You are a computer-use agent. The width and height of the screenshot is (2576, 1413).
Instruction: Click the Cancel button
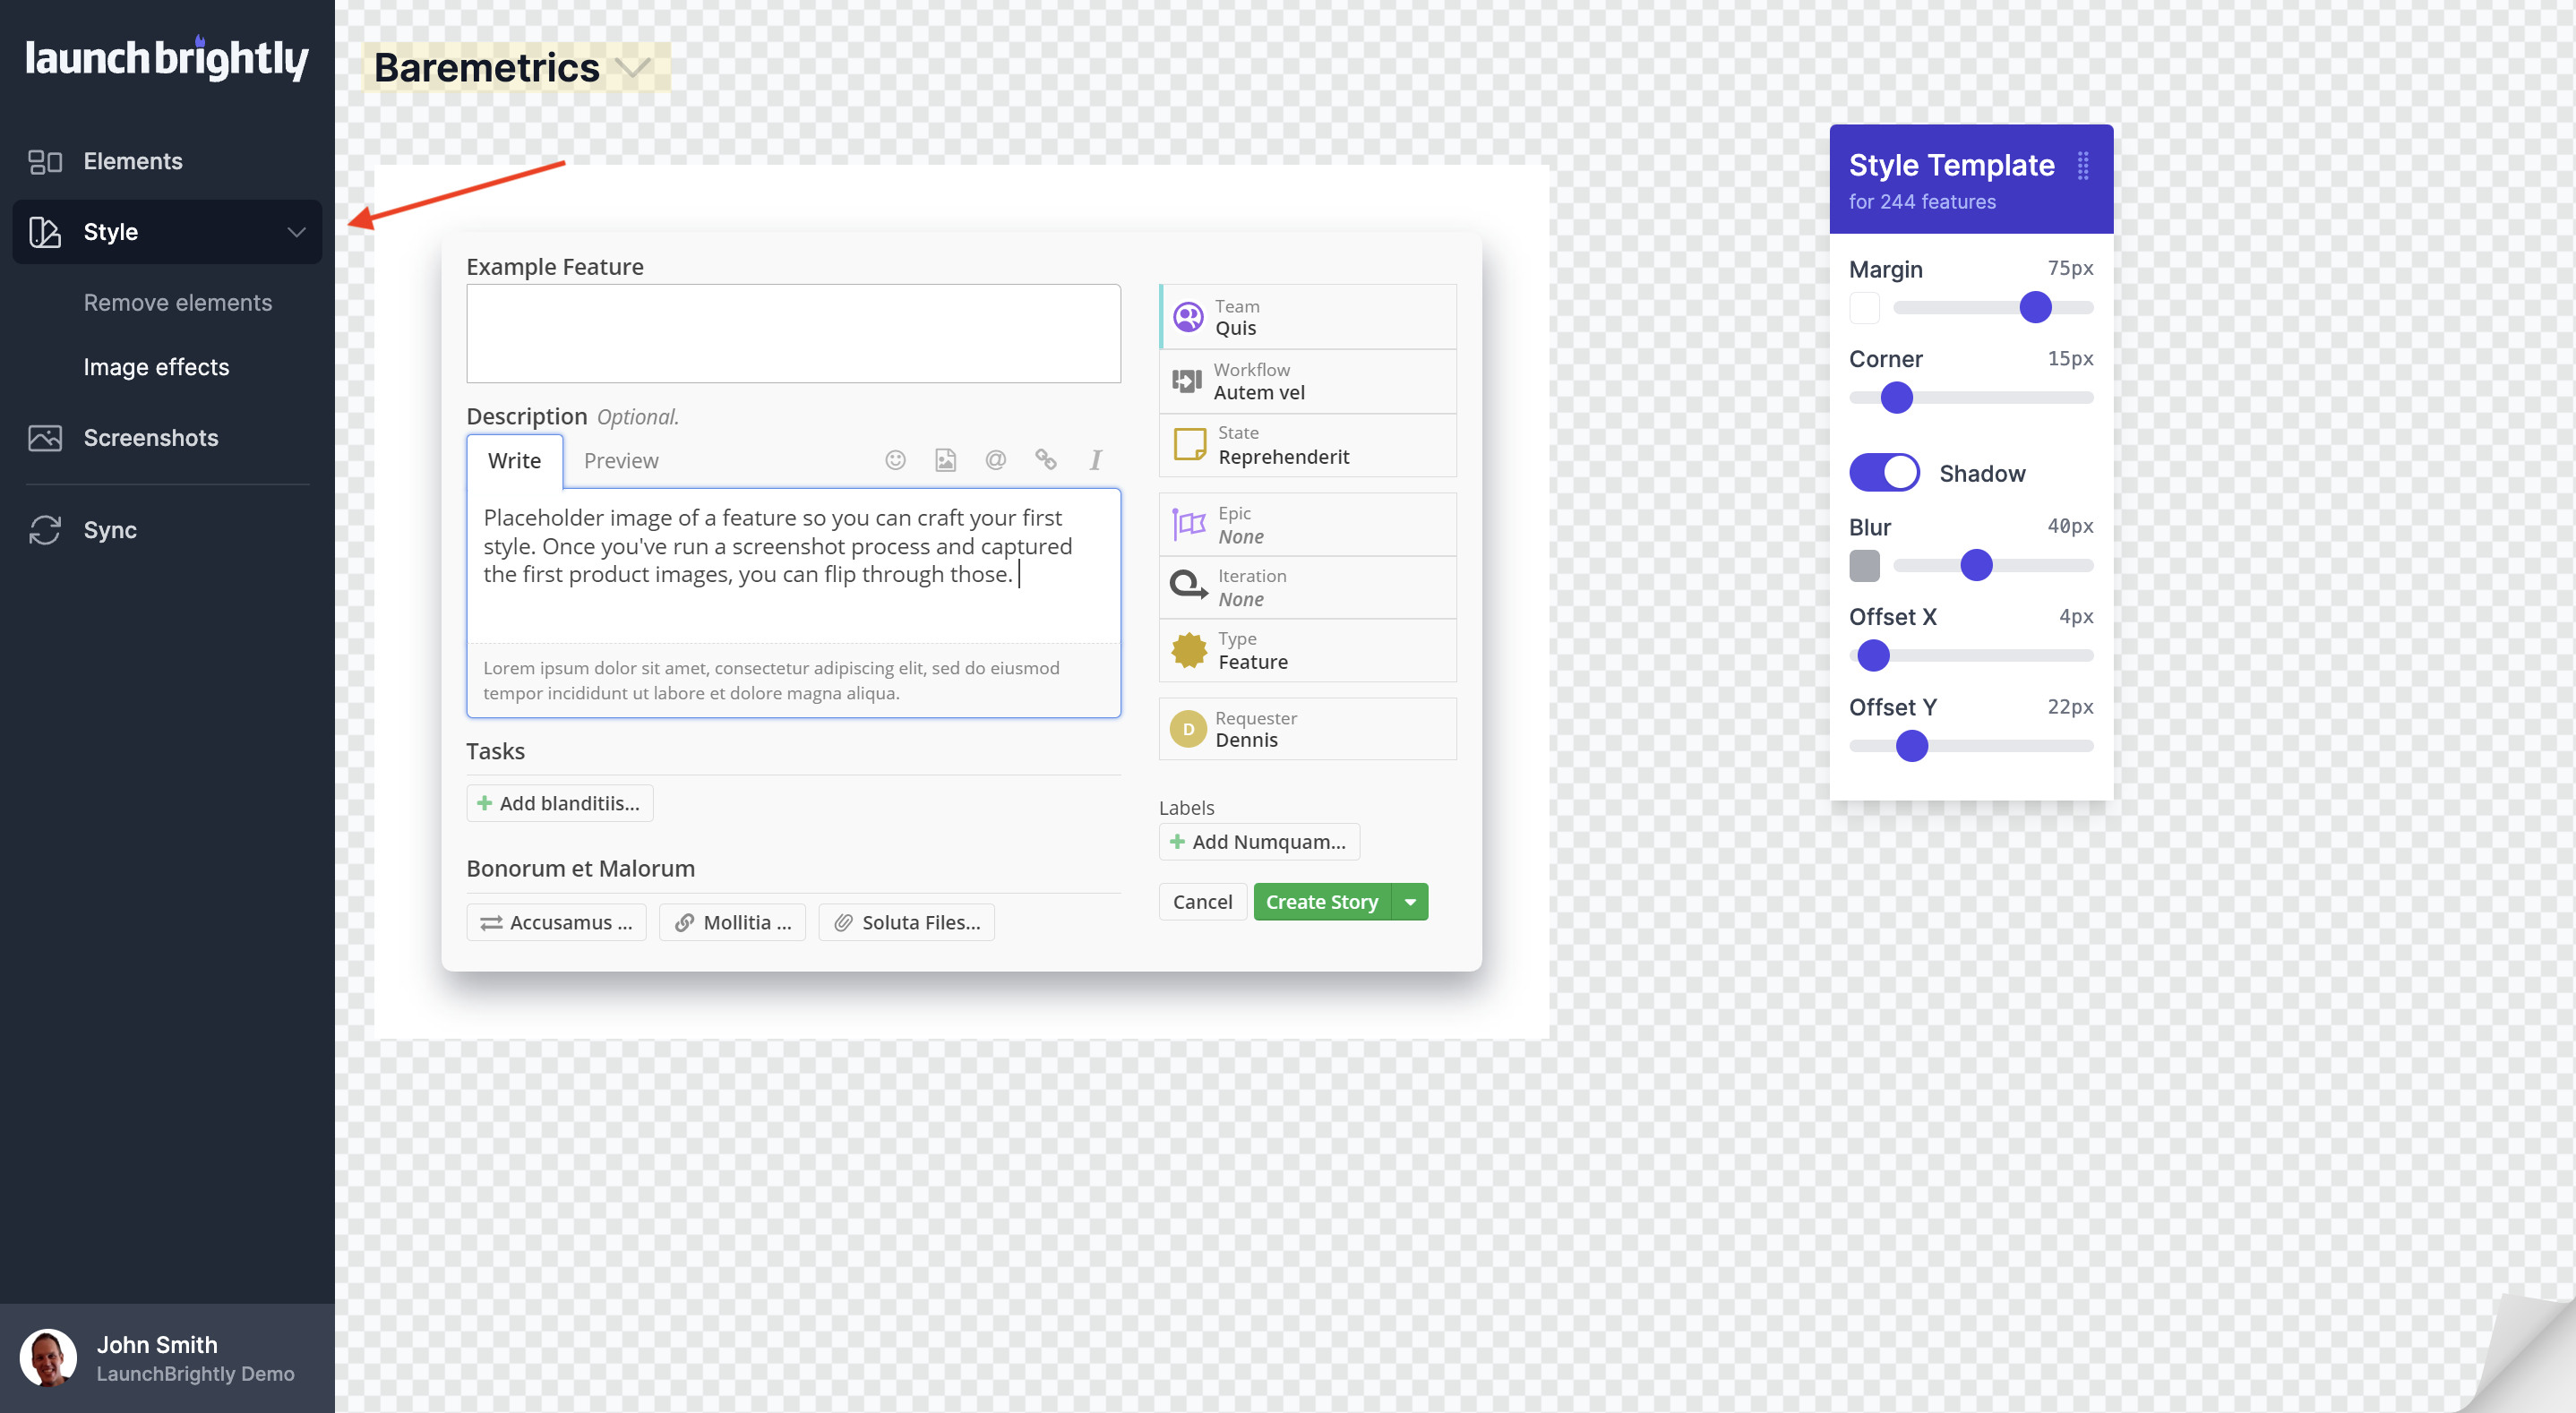pos(1202,902)
